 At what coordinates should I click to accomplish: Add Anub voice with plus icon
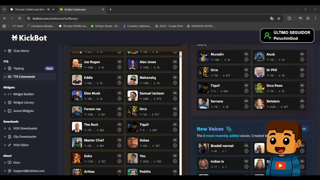pyautogui.click(x=302, y=59)
